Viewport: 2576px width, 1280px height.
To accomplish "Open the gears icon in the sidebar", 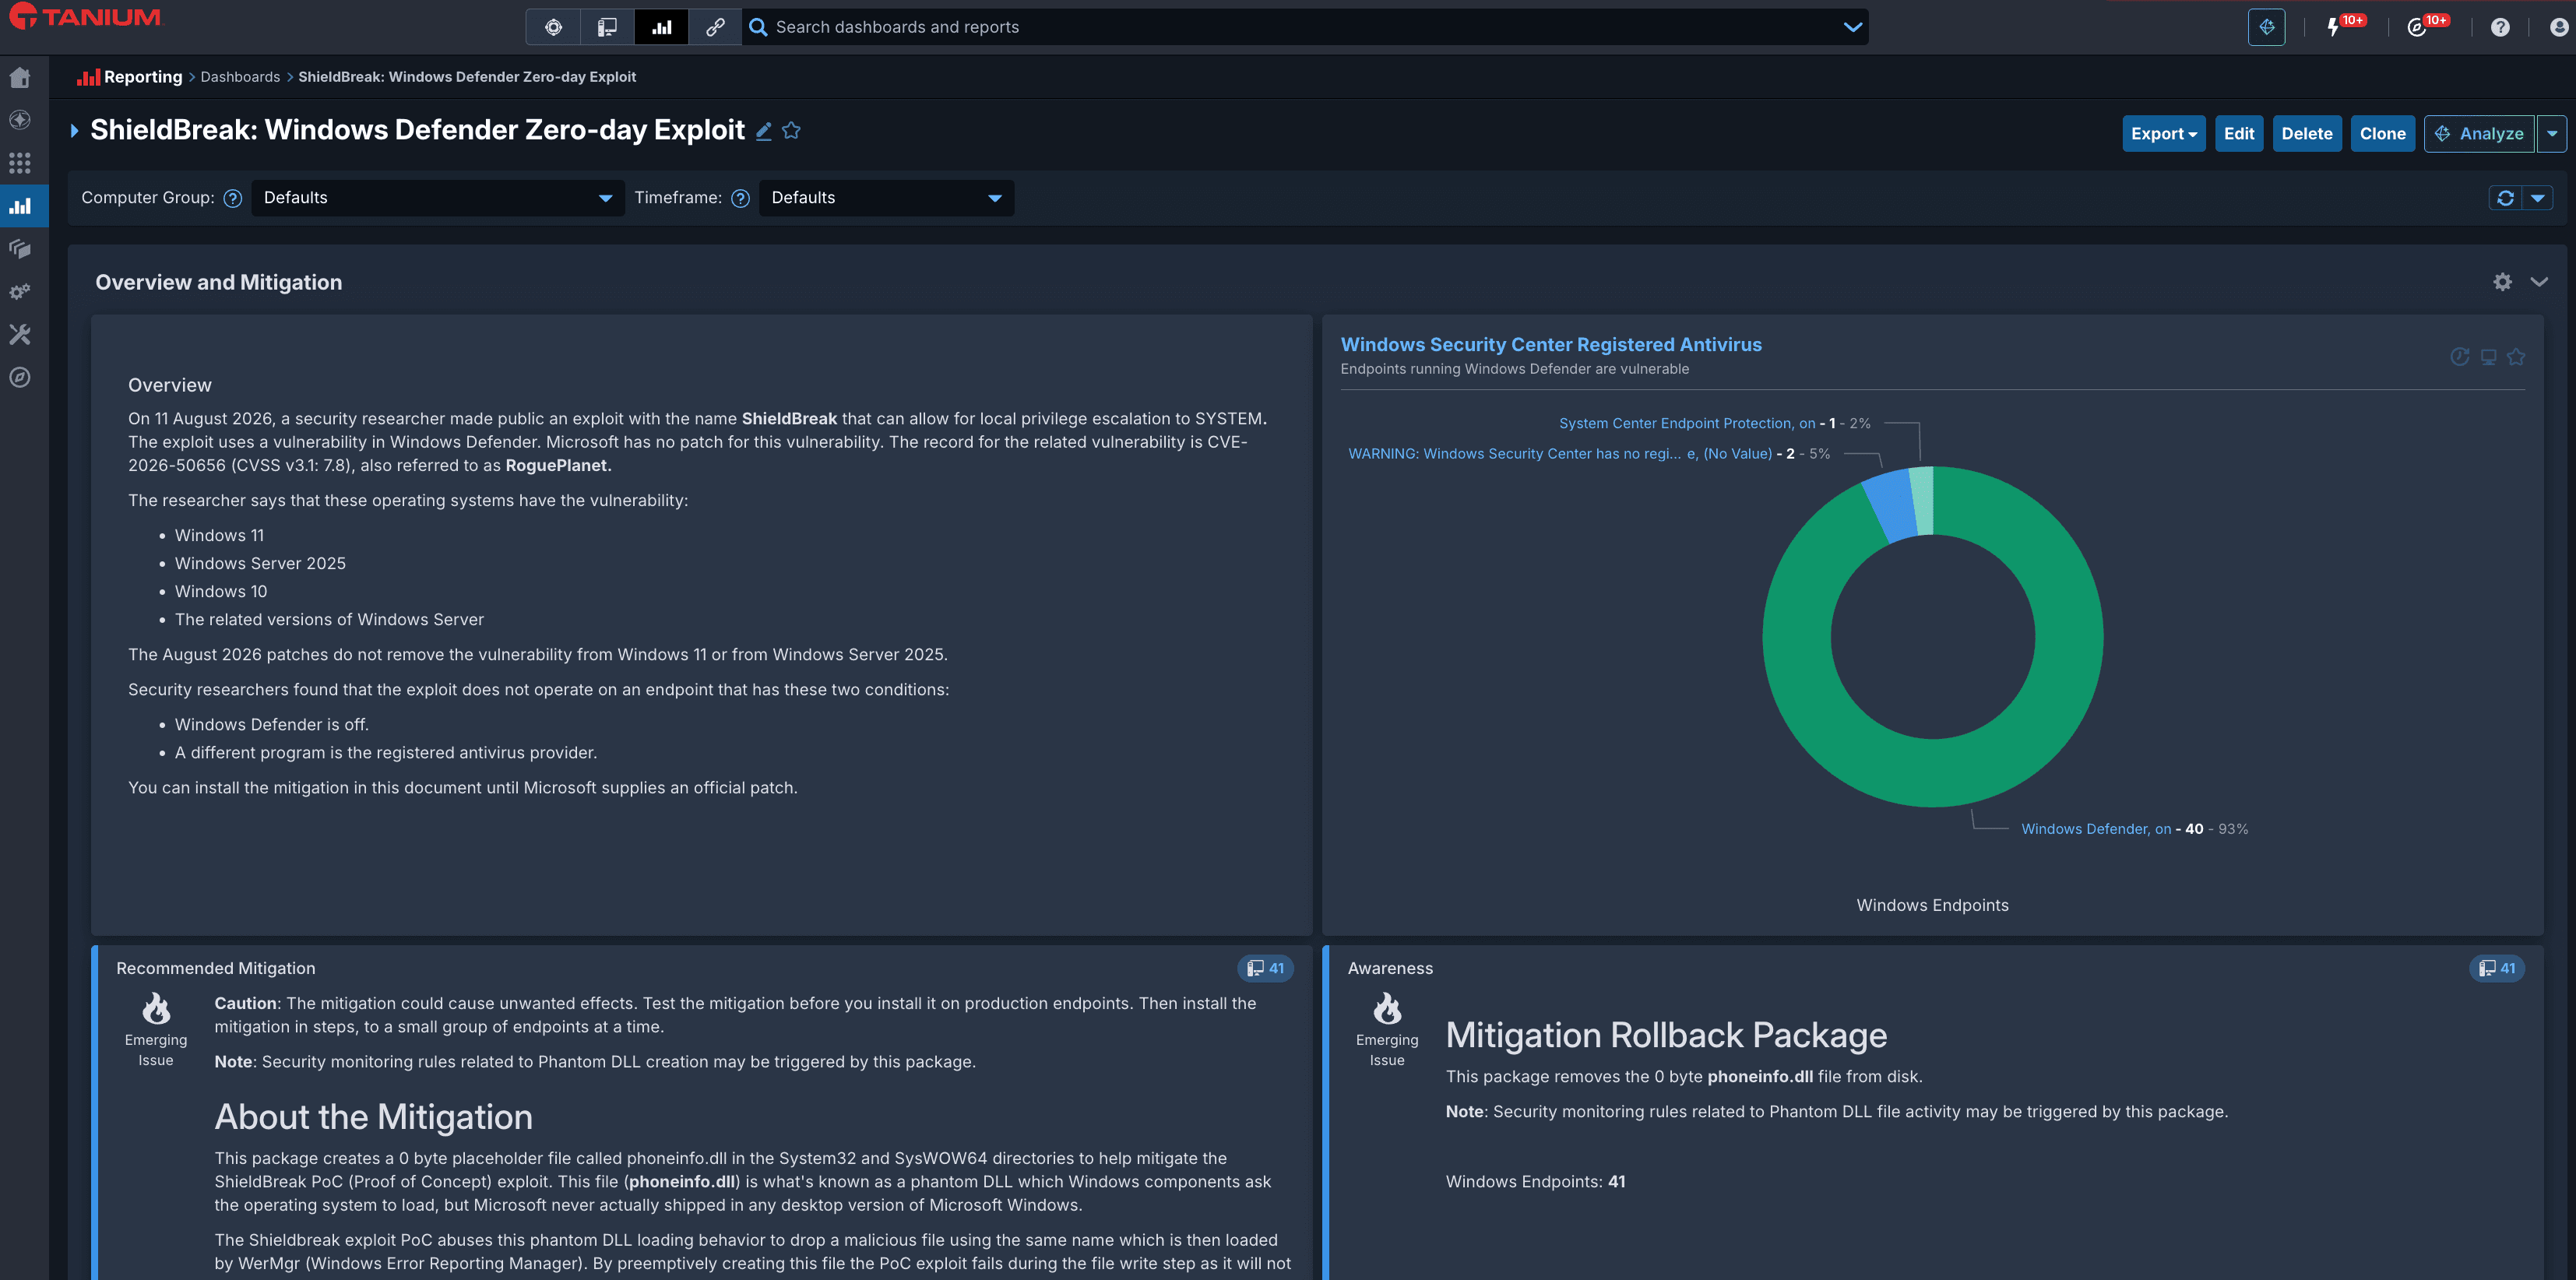I will pos(20,292).
